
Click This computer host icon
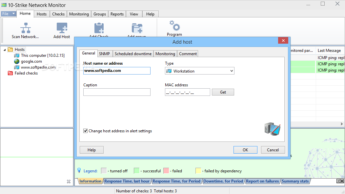17,55
